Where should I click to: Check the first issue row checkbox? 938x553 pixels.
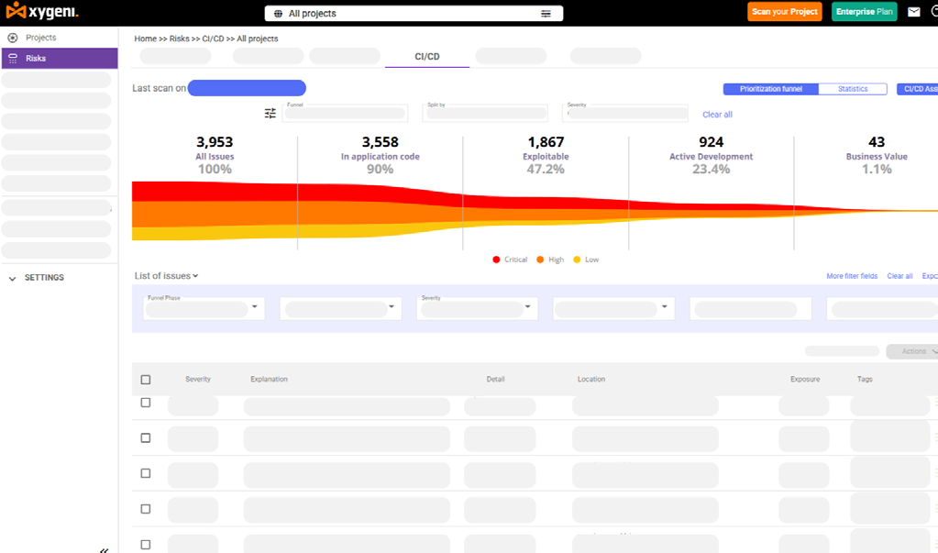pyautogui.click(x=146, y=403)
